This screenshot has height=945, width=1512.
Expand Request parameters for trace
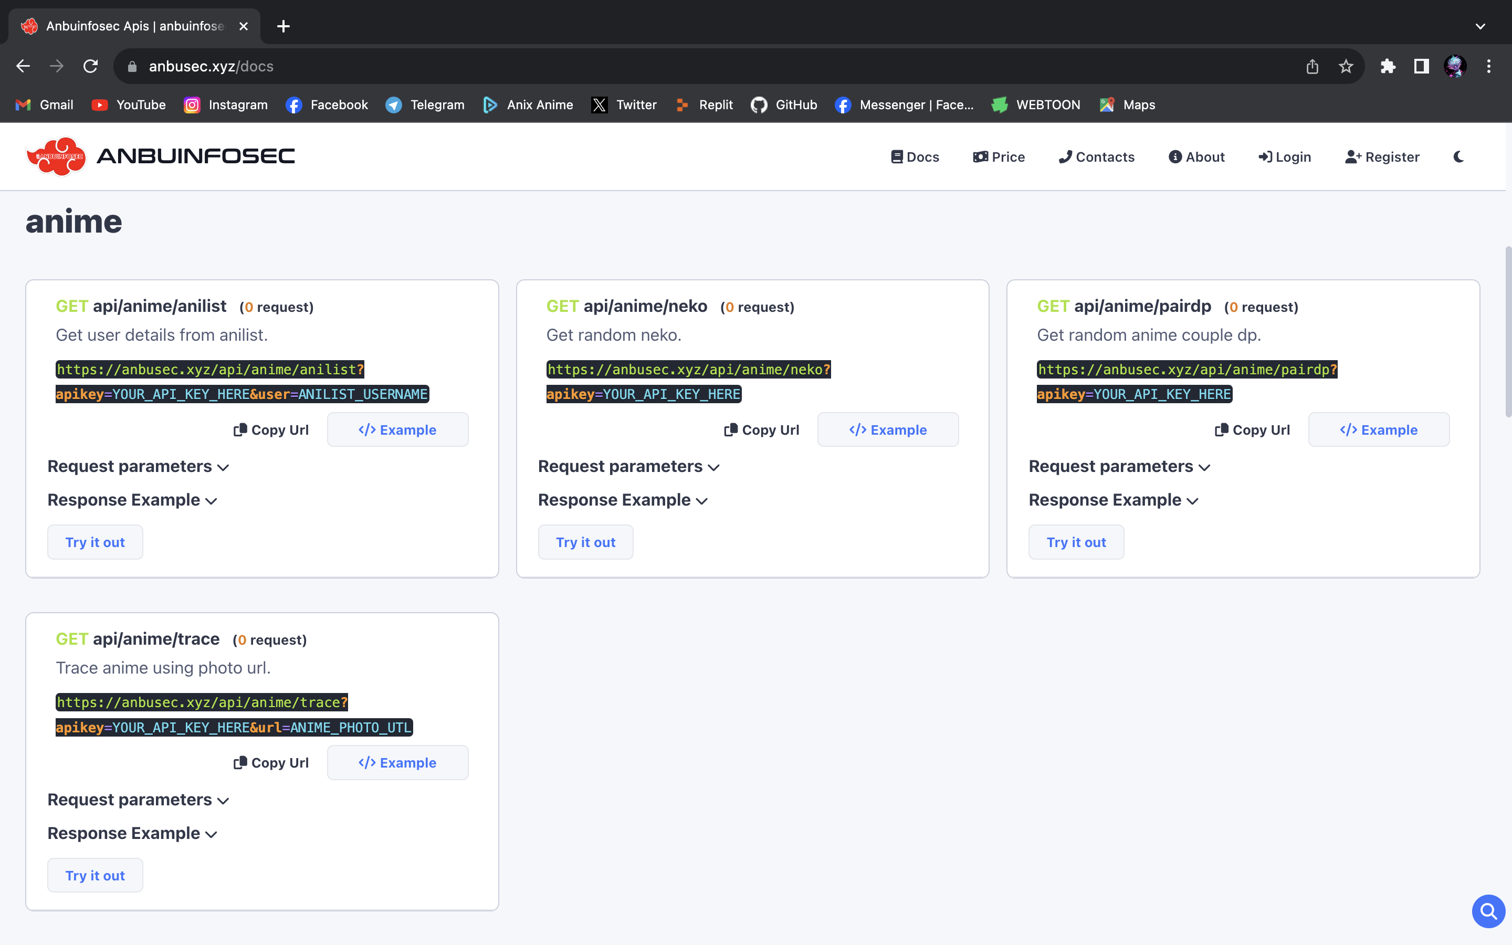tap(138, 800)
